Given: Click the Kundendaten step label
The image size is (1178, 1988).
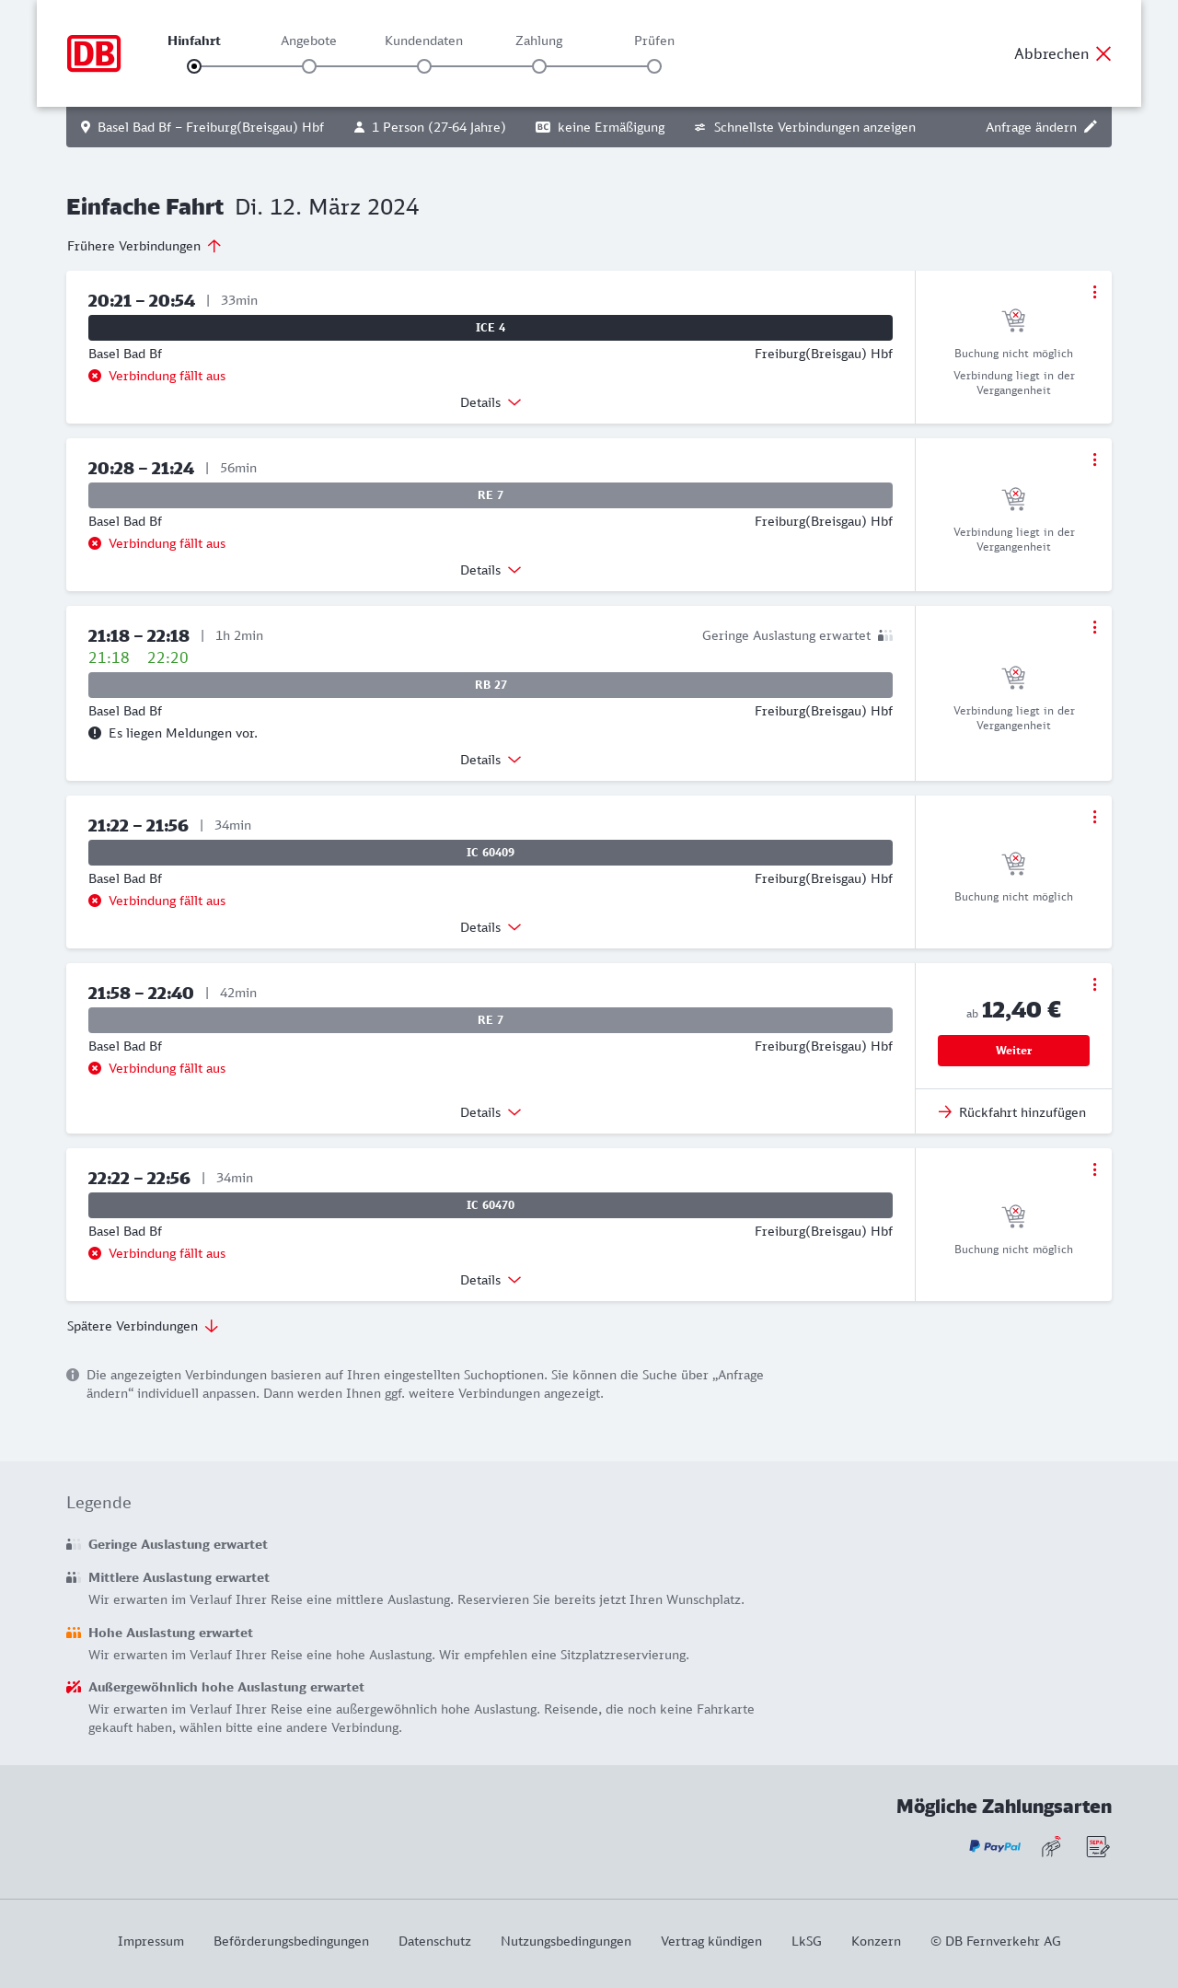Looking at the screenshot, I should 423,41.
